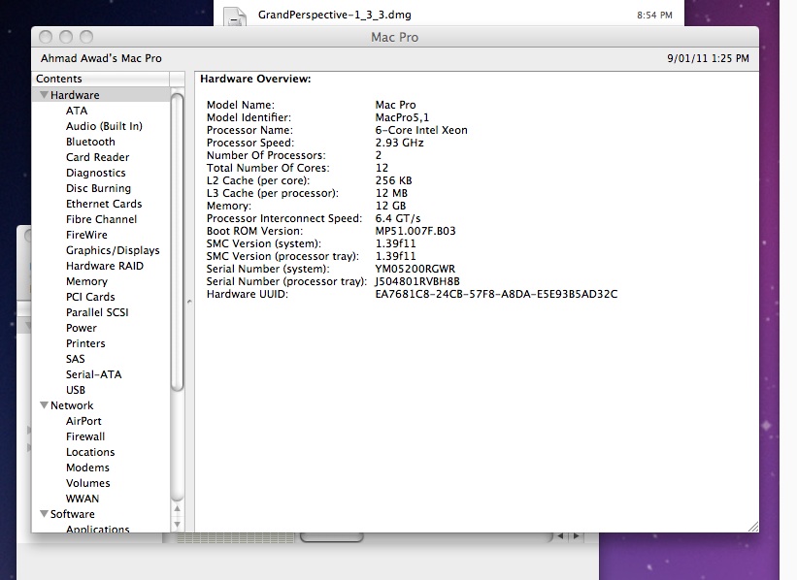Click the sidebar split divider handle

click(189, 302)
